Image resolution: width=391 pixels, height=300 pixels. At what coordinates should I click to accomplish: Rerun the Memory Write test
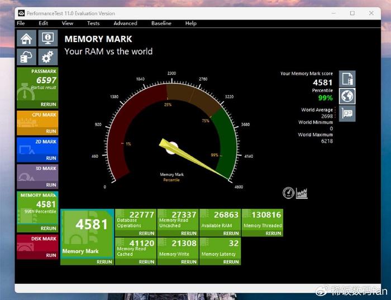(189, 262)
